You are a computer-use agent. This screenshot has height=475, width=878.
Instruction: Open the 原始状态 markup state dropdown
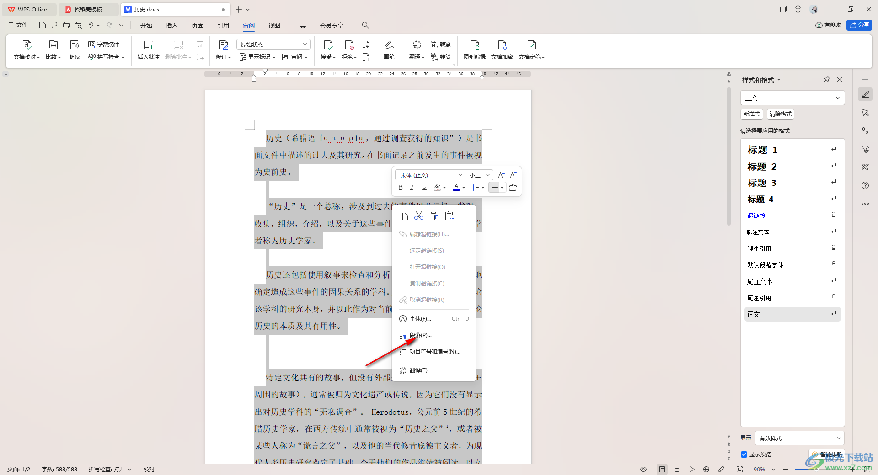click(x=273, y=44)
